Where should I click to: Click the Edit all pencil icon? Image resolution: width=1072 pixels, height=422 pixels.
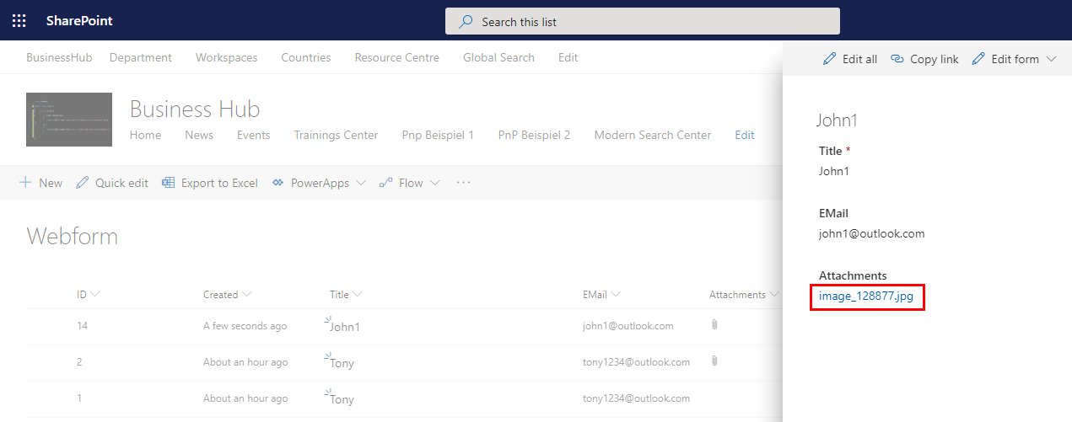click(830, 59)
